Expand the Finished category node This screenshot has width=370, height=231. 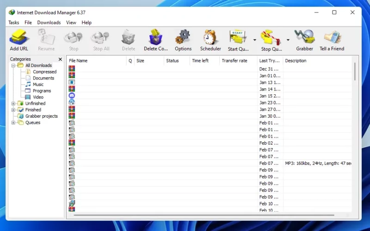pos(13,110)
